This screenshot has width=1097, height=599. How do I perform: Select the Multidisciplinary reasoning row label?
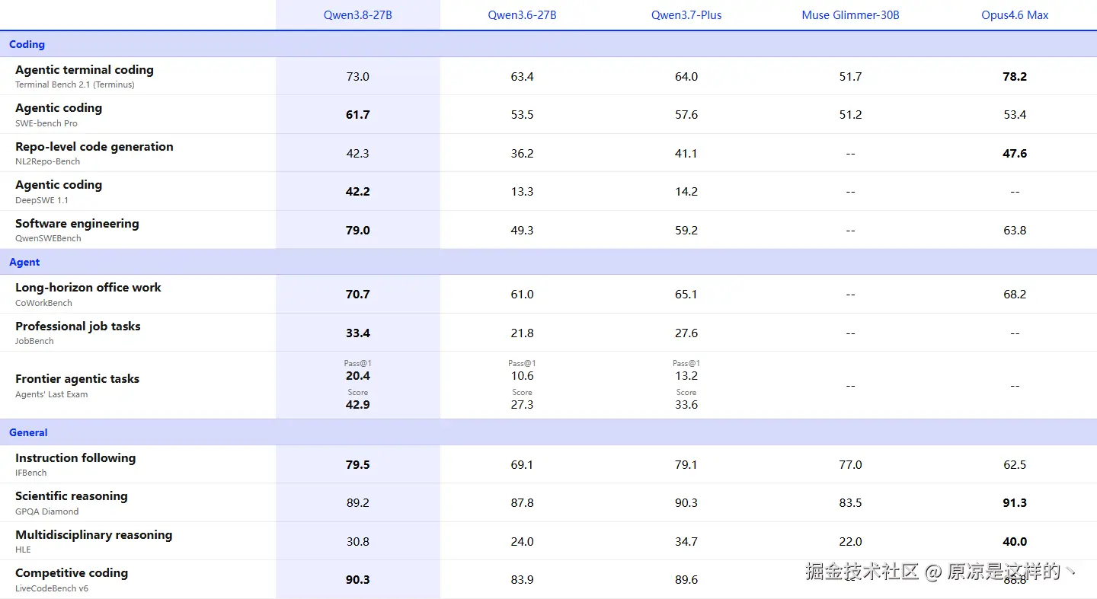[94, 535]
